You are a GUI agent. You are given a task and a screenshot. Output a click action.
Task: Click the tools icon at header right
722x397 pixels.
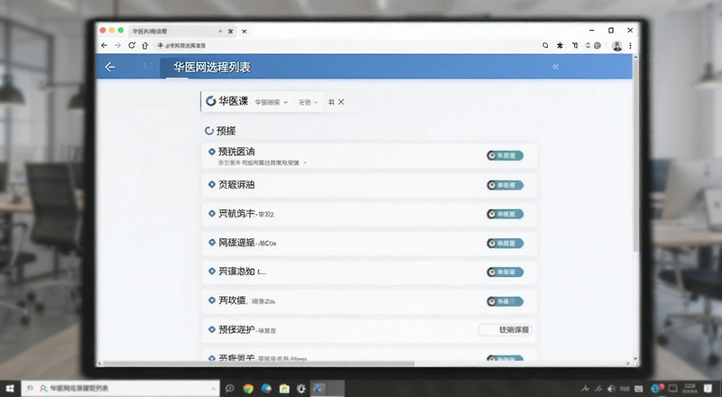coord(555,67)
